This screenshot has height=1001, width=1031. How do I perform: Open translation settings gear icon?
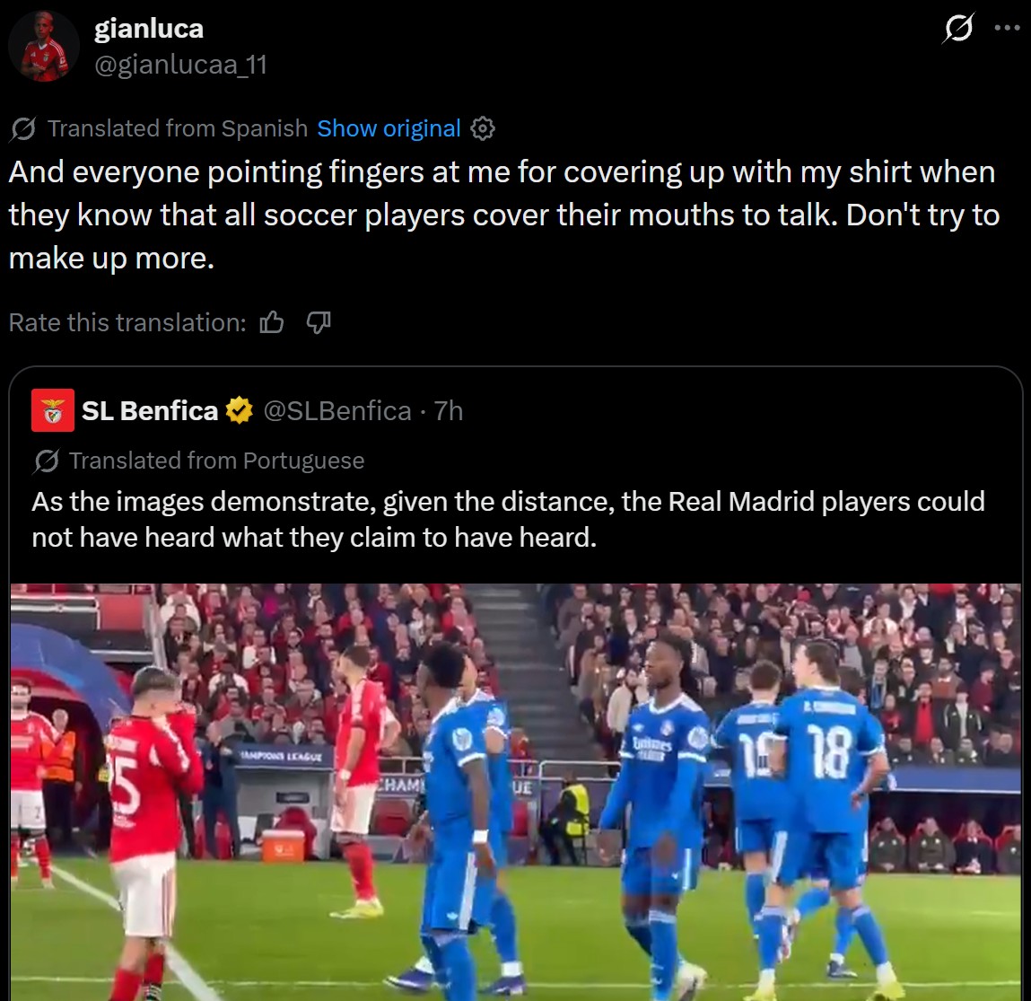[x=483, y=128]
